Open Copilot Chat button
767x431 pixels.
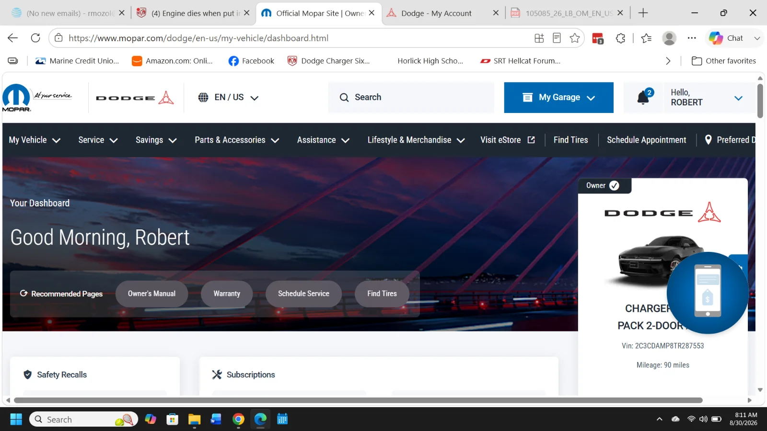(726, 38)
